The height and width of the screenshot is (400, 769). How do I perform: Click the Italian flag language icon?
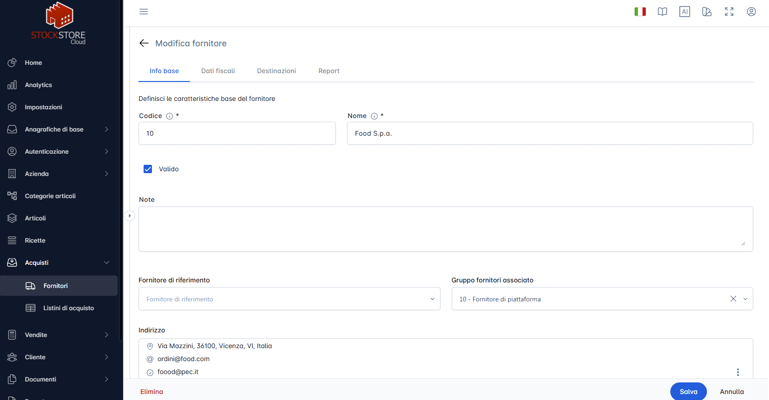(640, 12)
